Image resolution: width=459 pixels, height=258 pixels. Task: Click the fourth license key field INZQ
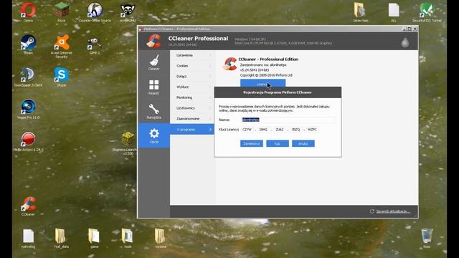[296, 130]
